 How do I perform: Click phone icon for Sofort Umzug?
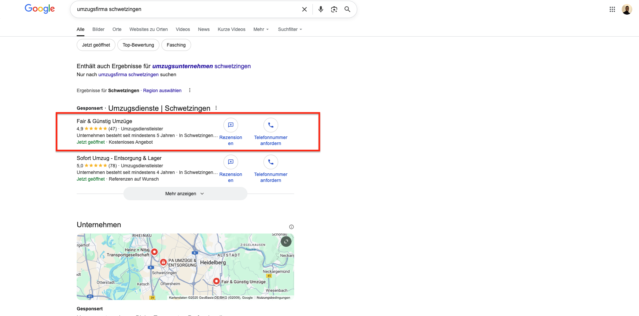tap(271, 162)
